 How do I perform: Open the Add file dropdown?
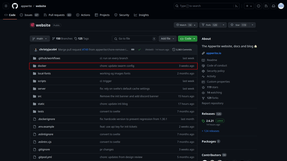pos(168,39)
